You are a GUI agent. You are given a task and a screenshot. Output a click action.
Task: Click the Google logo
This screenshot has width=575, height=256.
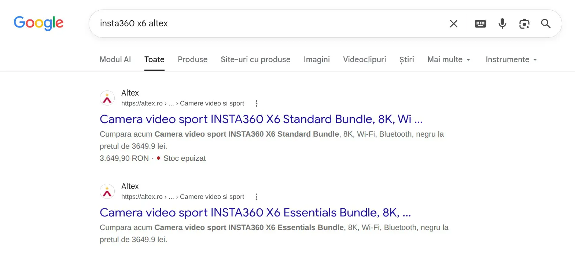(38, 23)
